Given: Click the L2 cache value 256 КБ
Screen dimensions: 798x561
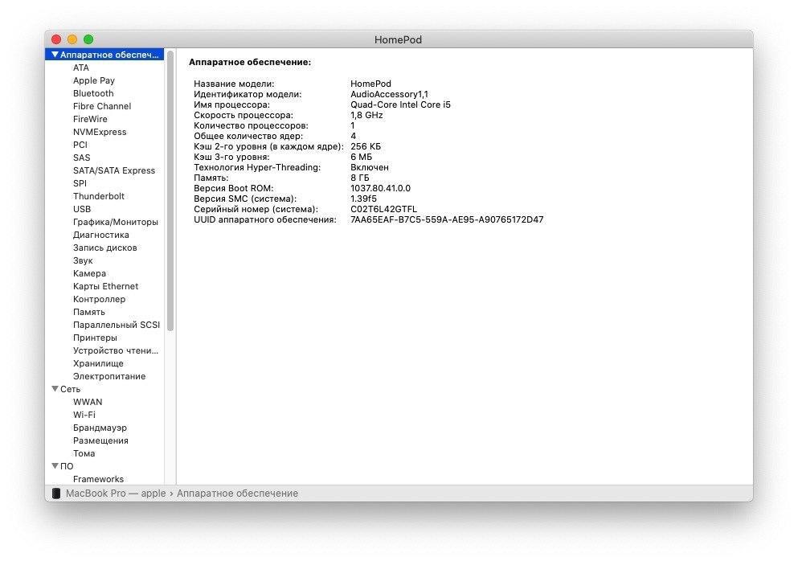Looking at the screenshot, I should [x=366, y=146].
